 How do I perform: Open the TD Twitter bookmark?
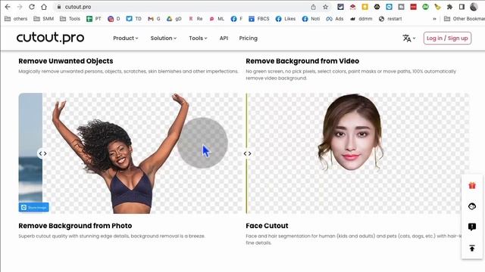pyautogui.click(x=133, y=19)
